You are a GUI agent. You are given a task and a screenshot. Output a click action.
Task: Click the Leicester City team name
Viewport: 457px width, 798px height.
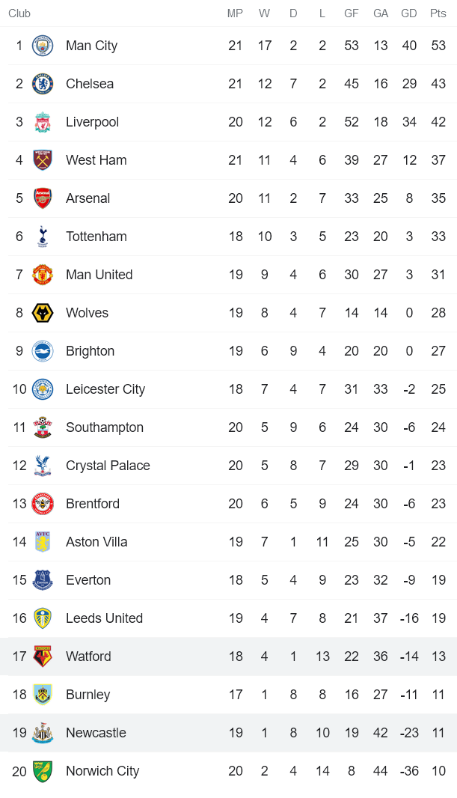[105, 389]
